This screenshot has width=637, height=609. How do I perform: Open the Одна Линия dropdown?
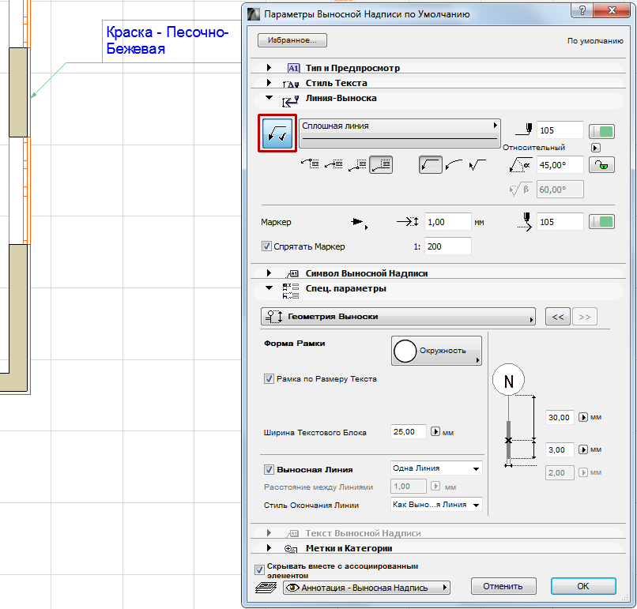click(436, 468)
